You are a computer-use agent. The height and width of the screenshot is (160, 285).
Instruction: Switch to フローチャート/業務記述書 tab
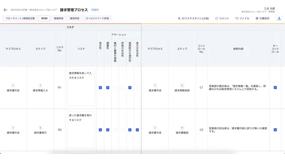[x=20, y=18]
